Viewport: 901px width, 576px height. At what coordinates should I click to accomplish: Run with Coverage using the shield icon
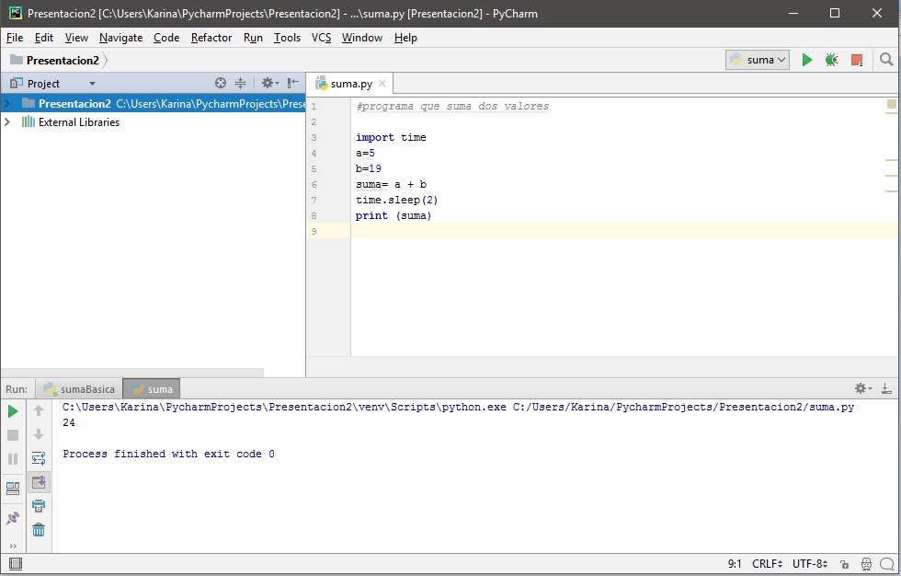pyautogui.click(x=855, y=59)
